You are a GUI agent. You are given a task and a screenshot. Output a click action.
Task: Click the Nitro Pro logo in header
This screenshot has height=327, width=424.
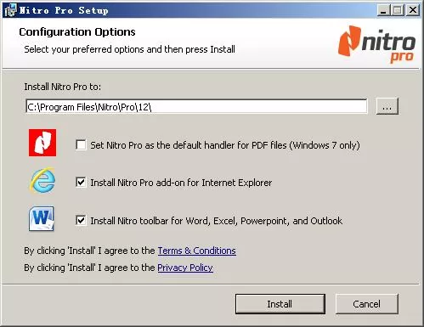[376, 44]
